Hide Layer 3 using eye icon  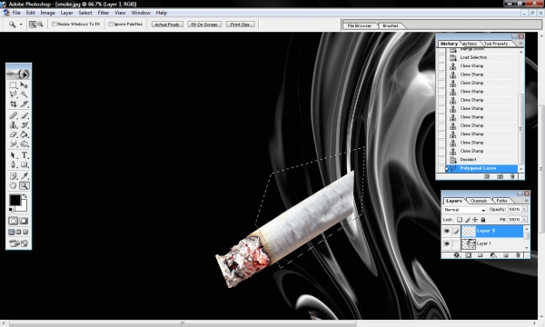[x=447, y=231]
